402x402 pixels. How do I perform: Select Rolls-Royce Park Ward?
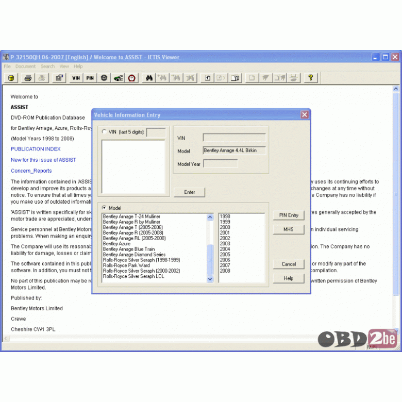tap(126, 265)
